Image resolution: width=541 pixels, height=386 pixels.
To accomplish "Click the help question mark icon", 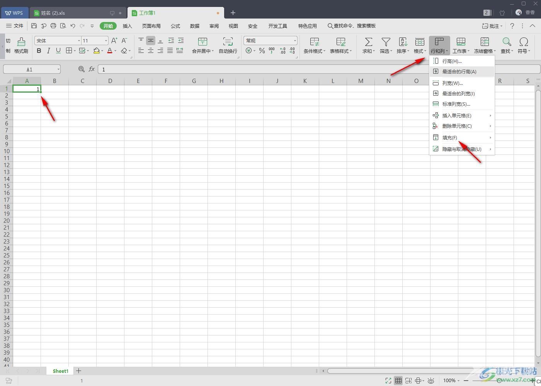I will pyautogui.click(x=512, y=26).
